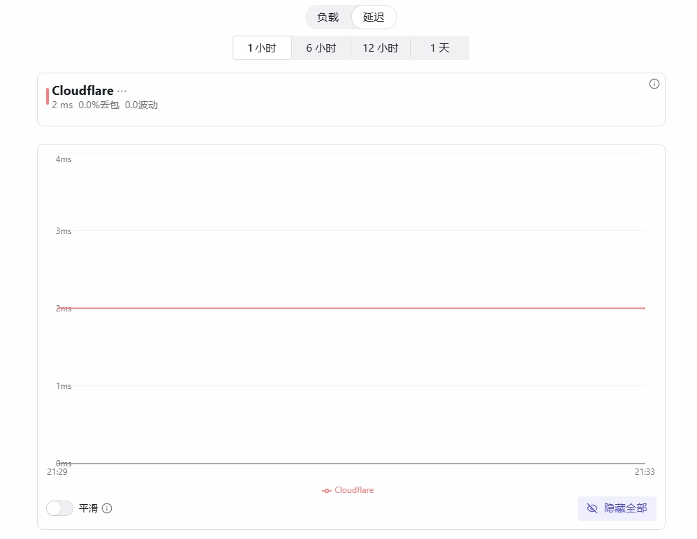The width and height of the screenshot is (697, 539).
Task: Click the eye-off icon in 隐藏全部 button
Action: (593, 508)
